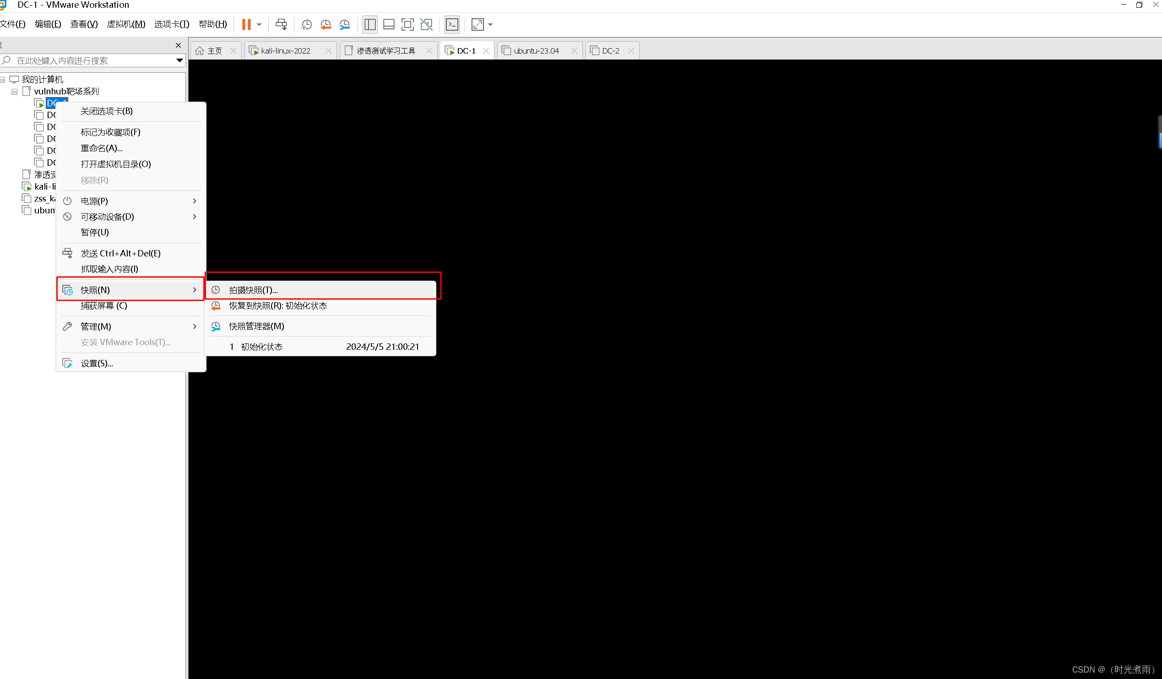Collapse the vulnhub靶场系列 folder node
This screenshot has width=1162, height=679.
[14, 92]
